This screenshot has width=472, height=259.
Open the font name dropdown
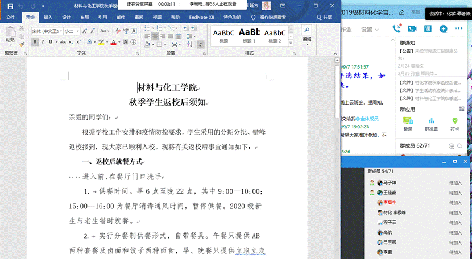coord(60,31)
